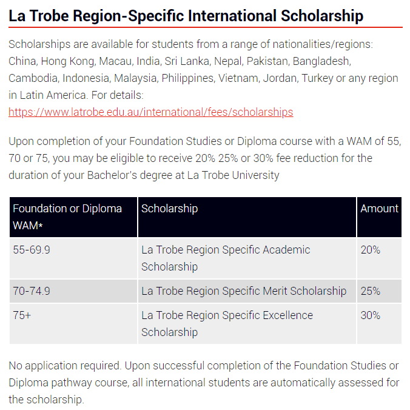Click the 'Upon completion of your Foundation' paragraph
Viewport: 410px width, 410px height.
[205, 158]
